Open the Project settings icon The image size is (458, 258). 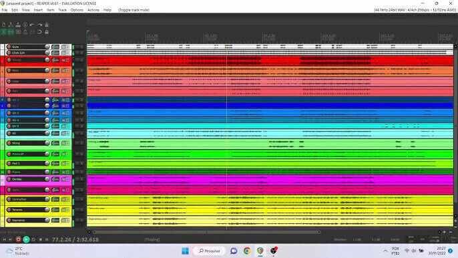[25, 25]
